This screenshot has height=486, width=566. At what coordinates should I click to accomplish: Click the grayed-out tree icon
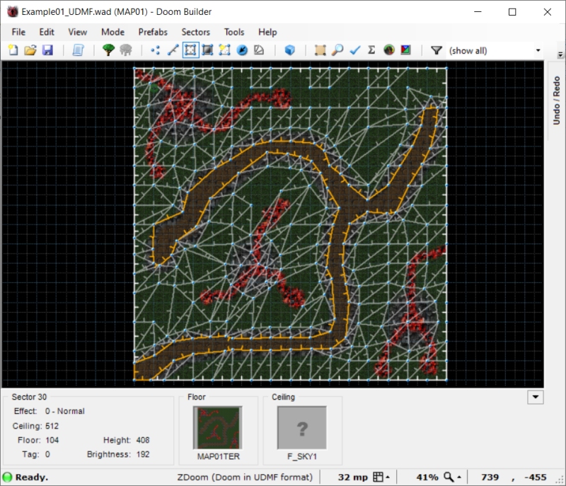click(126, 50)
